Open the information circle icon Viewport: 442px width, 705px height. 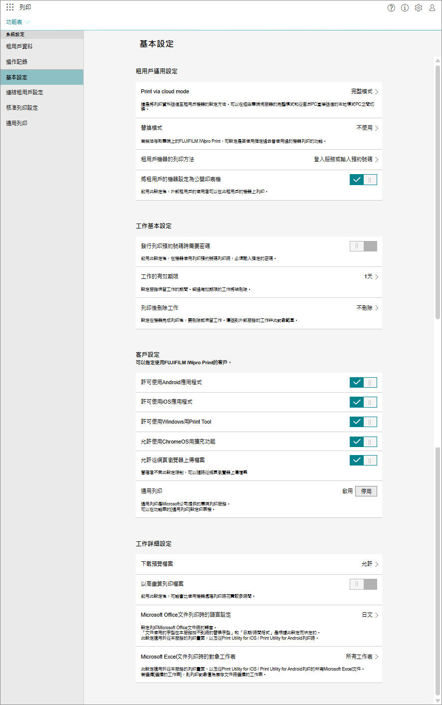pyautogui.click(x=405, y=7)
